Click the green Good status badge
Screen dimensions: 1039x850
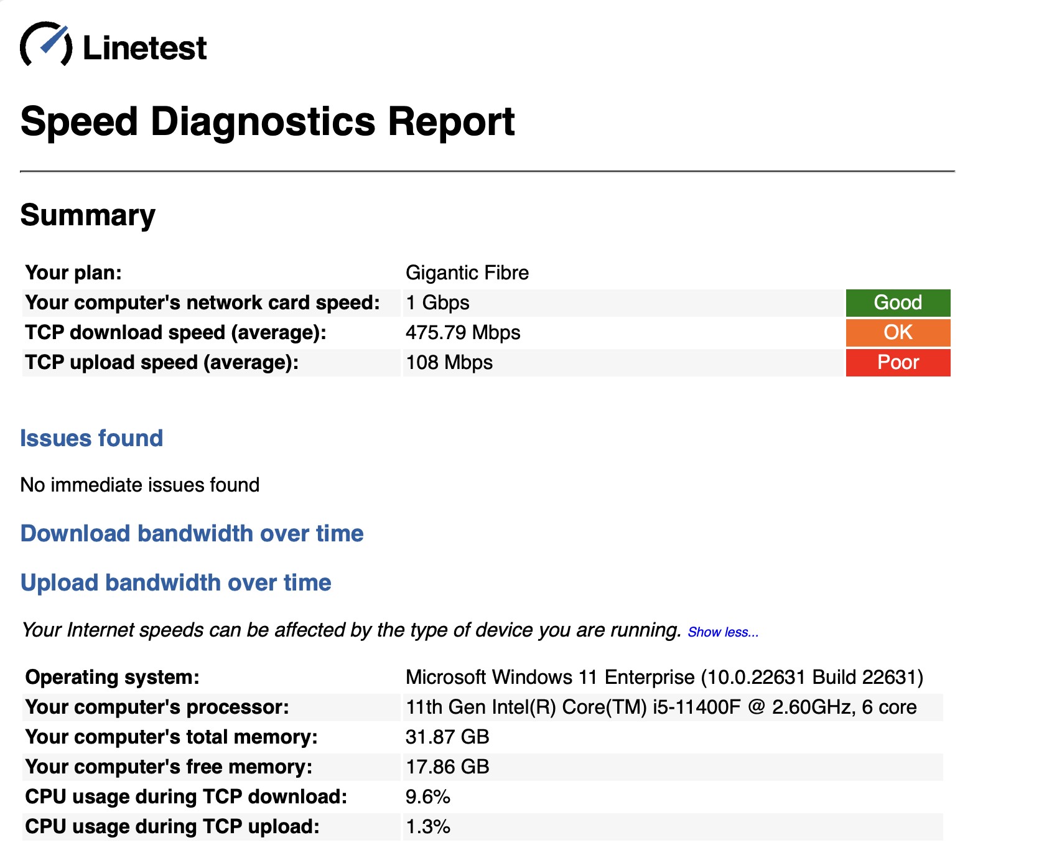point(898,302)
